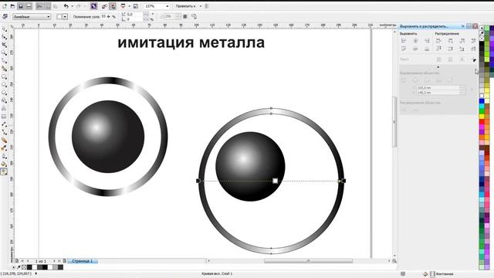Toggle the lock icon in property bar
The width and height of the screenshot is (494, 278).
(185, 16)
